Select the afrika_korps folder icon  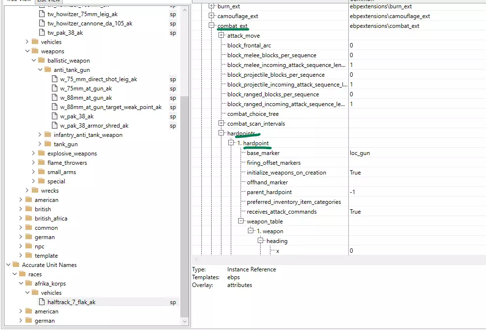(29, 283)
